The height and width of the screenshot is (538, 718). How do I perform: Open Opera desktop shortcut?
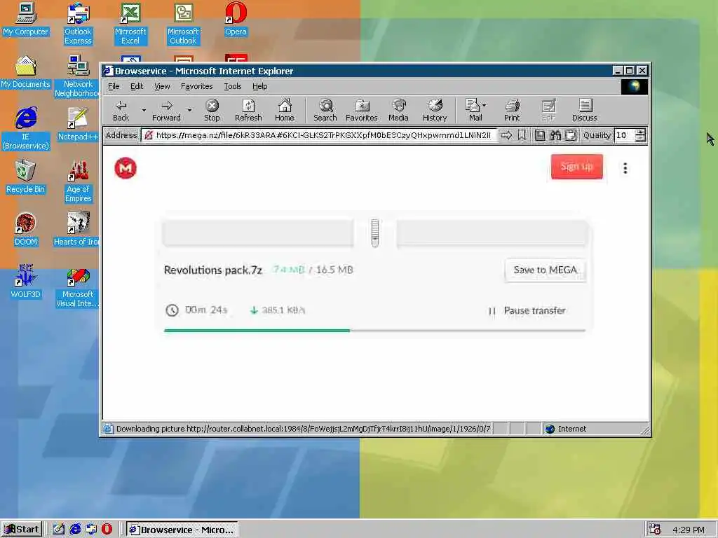click(x=236, y=19)
